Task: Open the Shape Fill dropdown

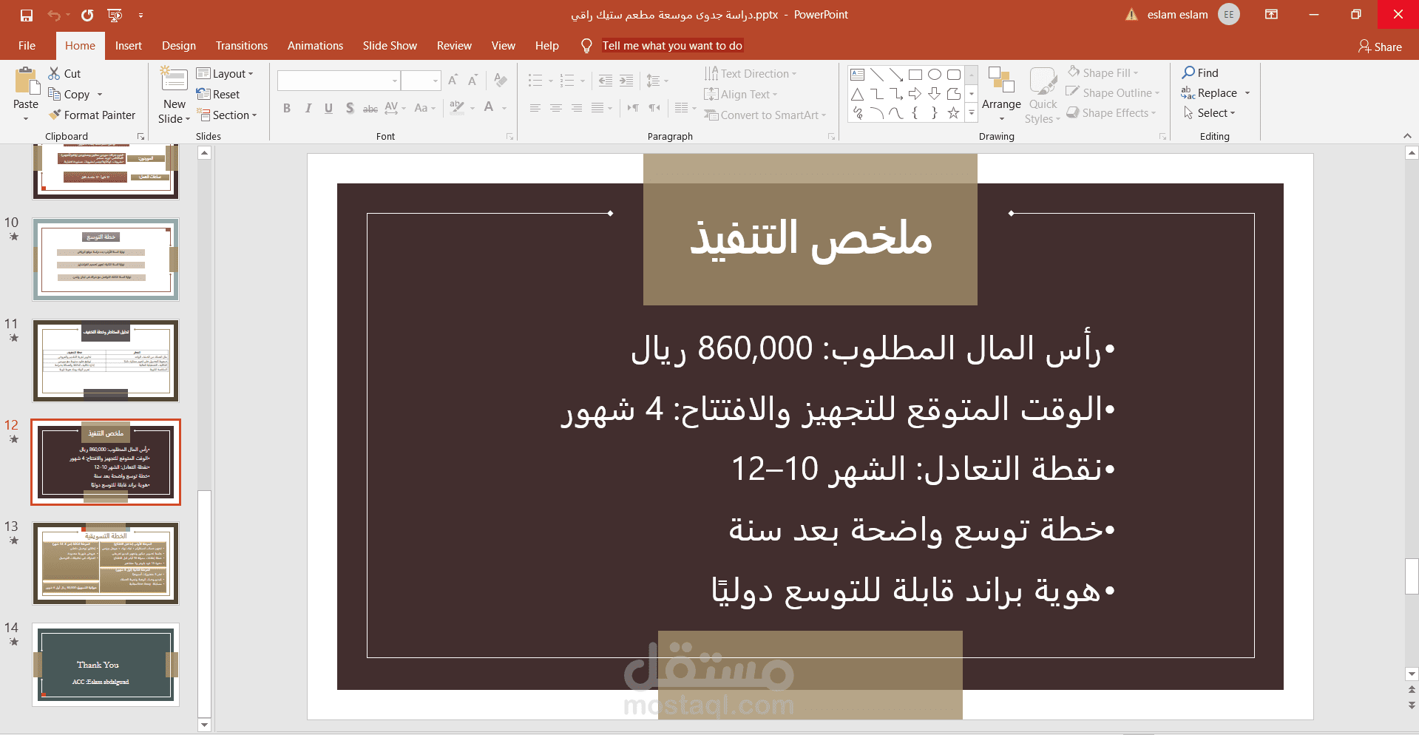Action: pyautogui.click(x=1103, y=72)
